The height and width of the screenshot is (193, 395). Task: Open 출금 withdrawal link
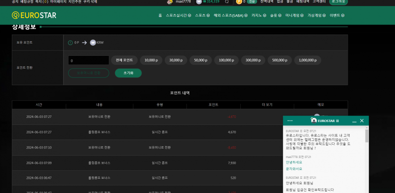(x=290, y=1)
